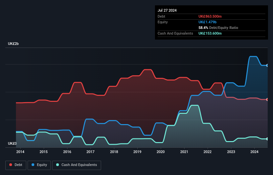Image resolution: width=273 pixels, height=175 pixels.
Task: Click the UK£0 y-axis label
Action: pos(12,143)
